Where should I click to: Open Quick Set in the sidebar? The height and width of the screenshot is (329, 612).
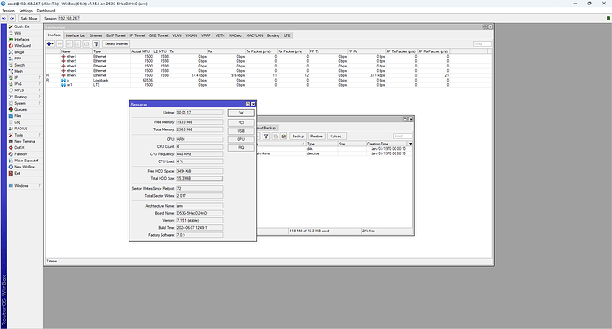coord(22,27)
